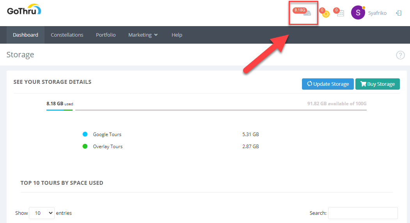Image resolution: width=410 pixels, height=223 pixels.
Task: Open the Syafriko username link
Action: [x=377, y=13]
